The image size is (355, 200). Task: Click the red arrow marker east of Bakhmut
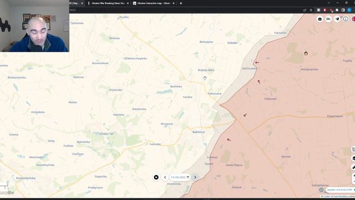click(x=245, y=115)
